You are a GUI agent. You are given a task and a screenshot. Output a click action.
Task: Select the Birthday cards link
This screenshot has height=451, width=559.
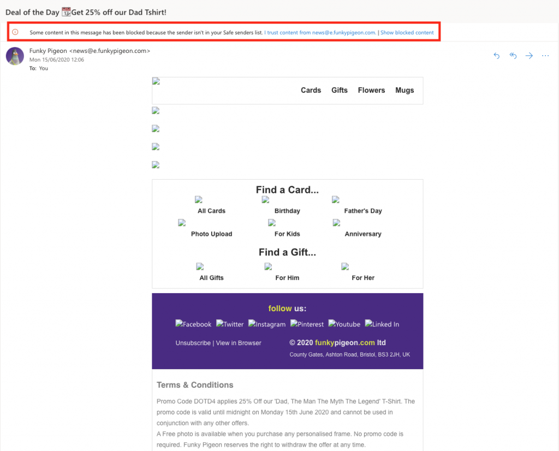pyautogui.click(x=287, y=211)
